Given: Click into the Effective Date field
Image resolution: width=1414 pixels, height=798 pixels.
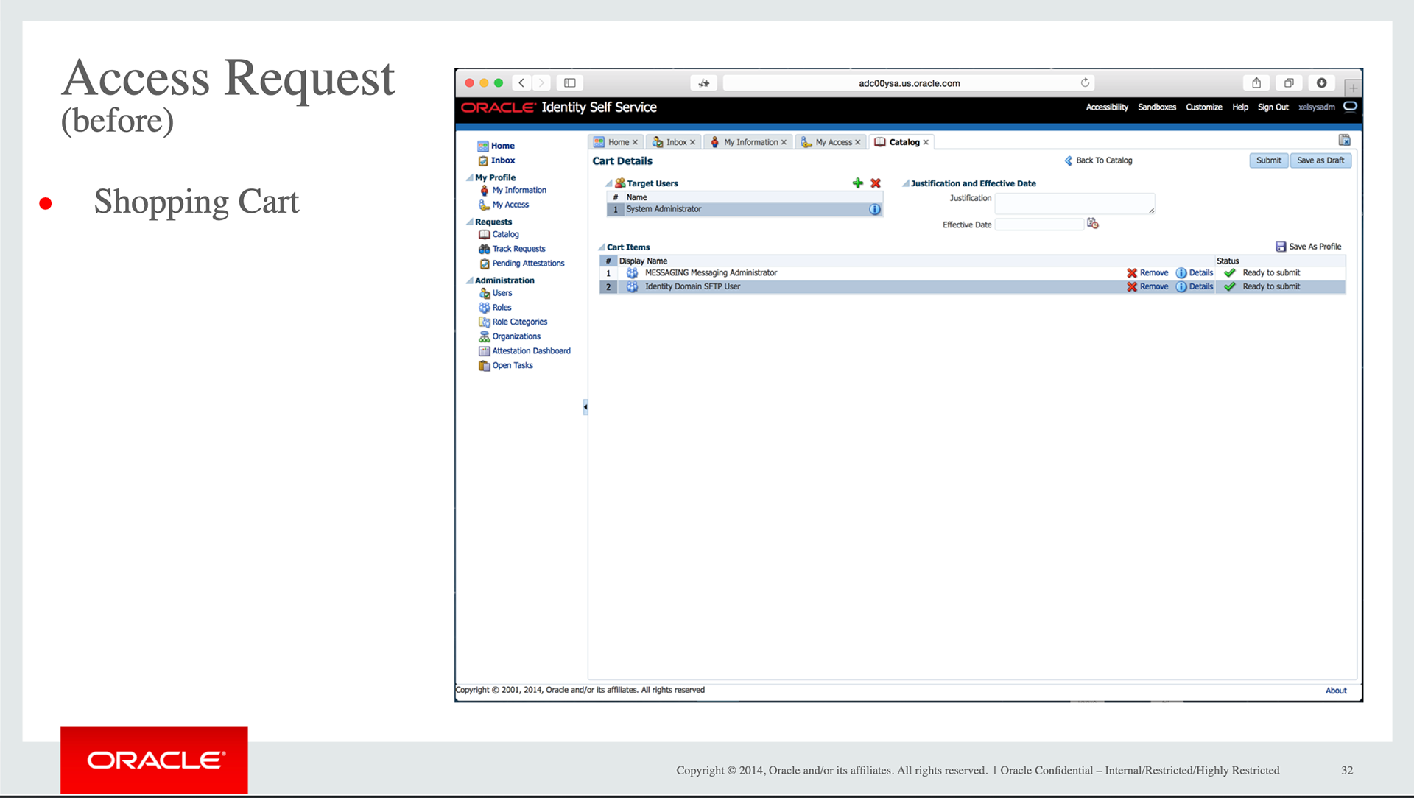Looking at the screenshot, I should coord(1039,225).
